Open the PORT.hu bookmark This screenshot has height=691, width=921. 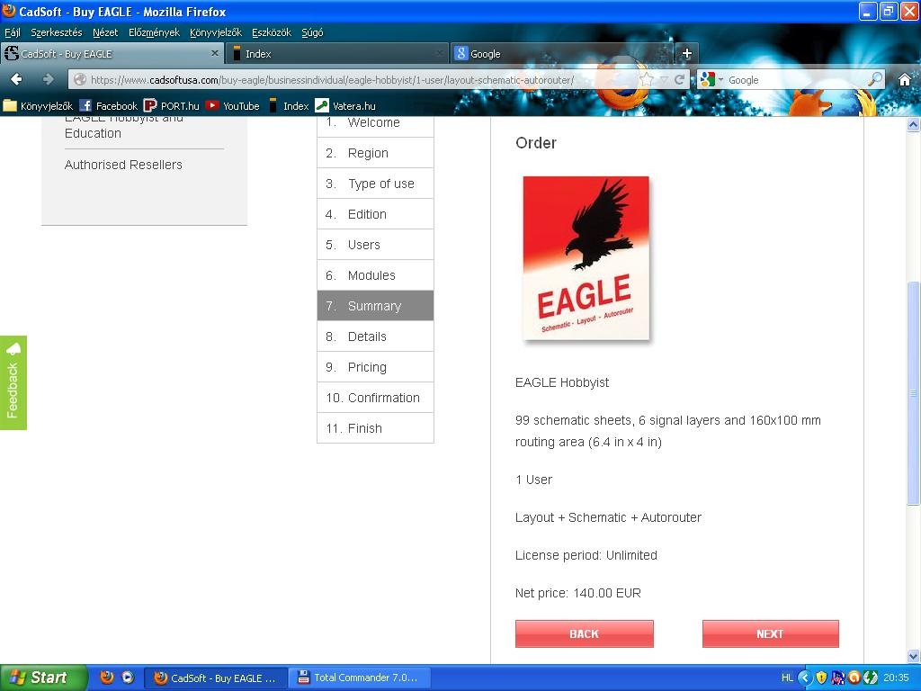pyautogui.click(x=172, y=106)
